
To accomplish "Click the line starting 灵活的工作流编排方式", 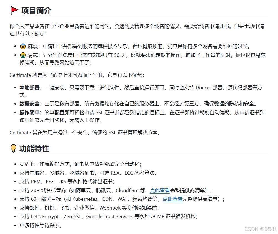I will [x=80, y=164].
